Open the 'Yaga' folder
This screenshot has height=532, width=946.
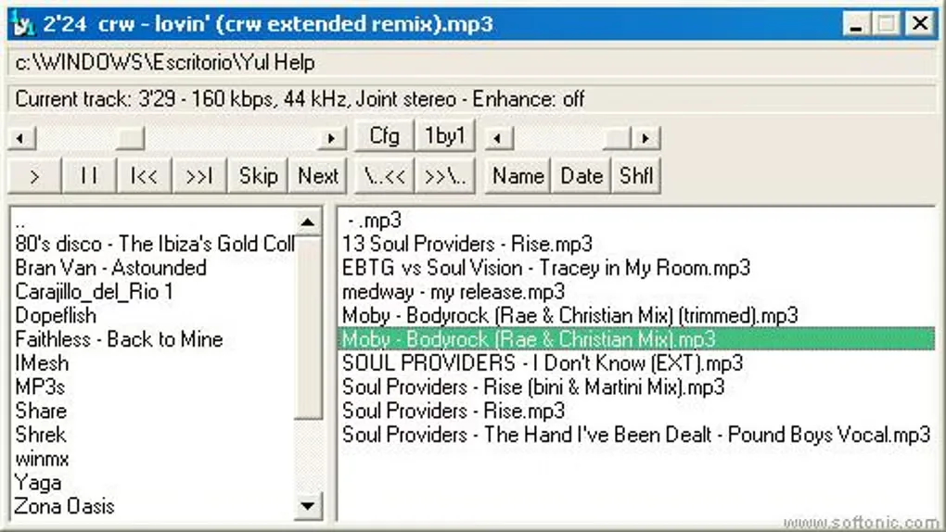pos(38,483)
